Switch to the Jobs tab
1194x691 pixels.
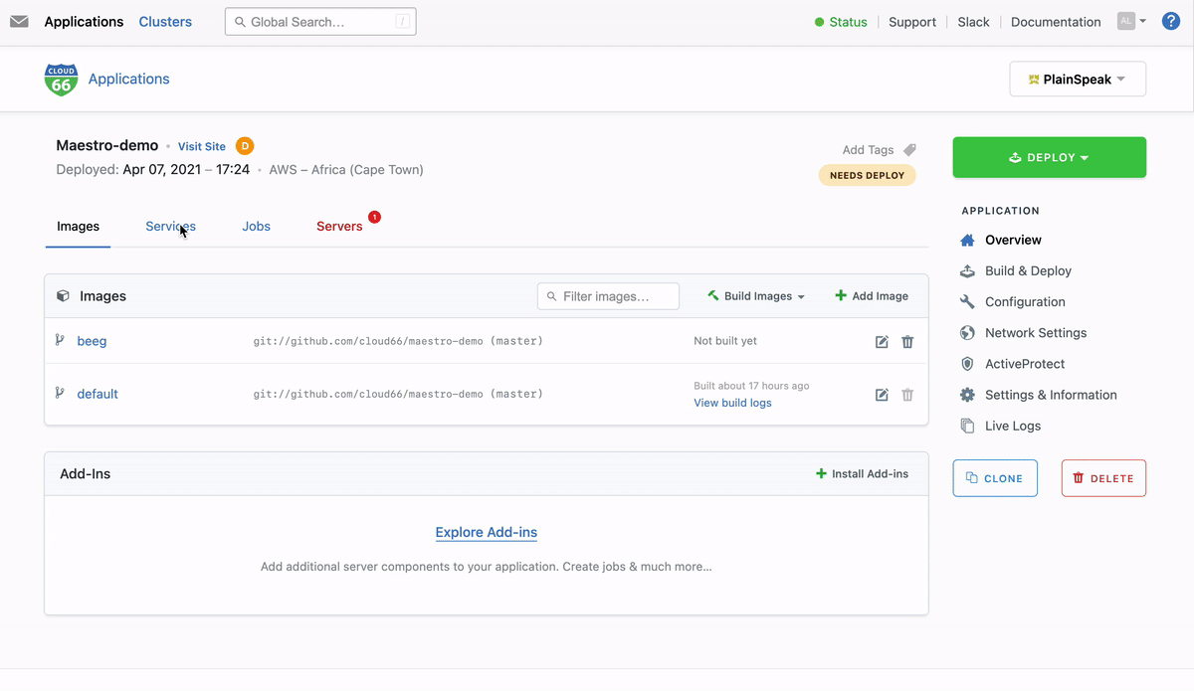coord(256,227)
